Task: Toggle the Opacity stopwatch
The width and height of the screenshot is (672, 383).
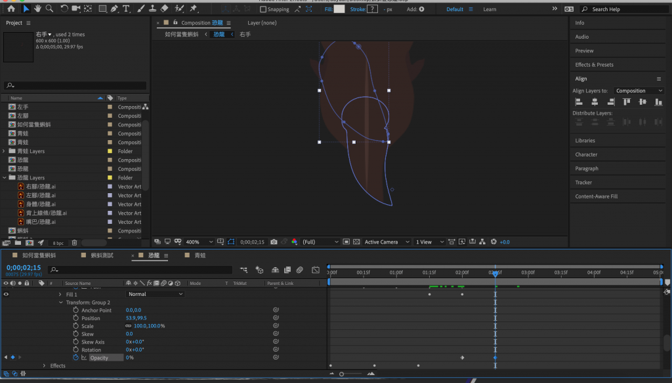Action: click(x=76, y=358)
